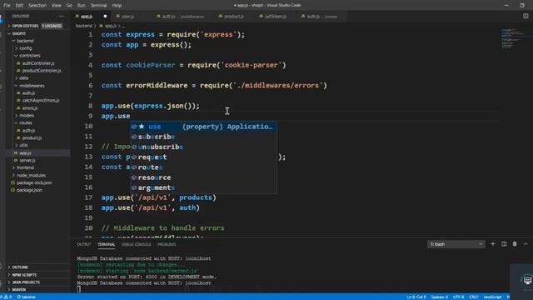Choose 'subscribe' autocomplete suggestion
533x300 pixels.
pyautogui.click(x=203, y=137)
